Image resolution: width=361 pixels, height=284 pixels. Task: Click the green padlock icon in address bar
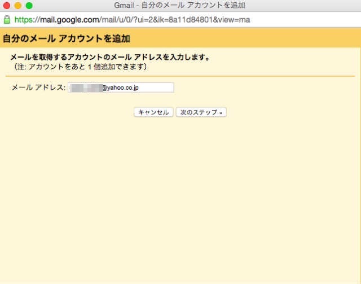(x=7, y=20)
